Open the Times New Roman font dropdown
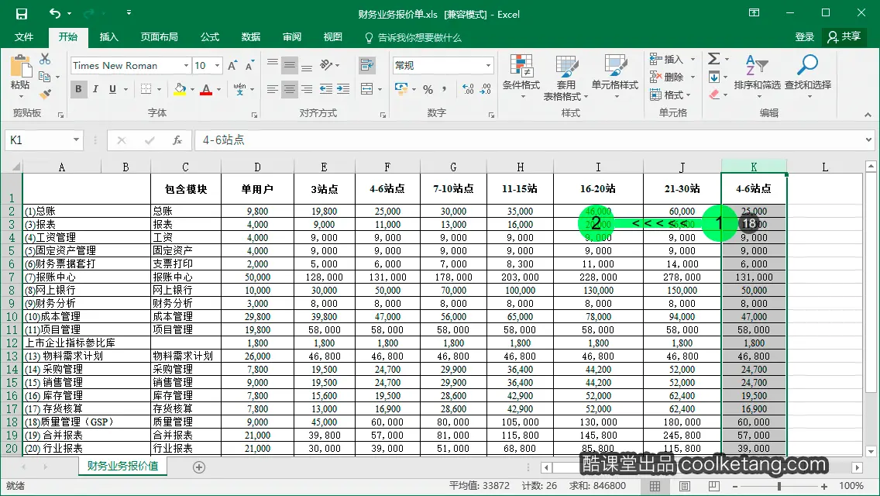This screenshot has height=496, width=880. pos(186,66)
